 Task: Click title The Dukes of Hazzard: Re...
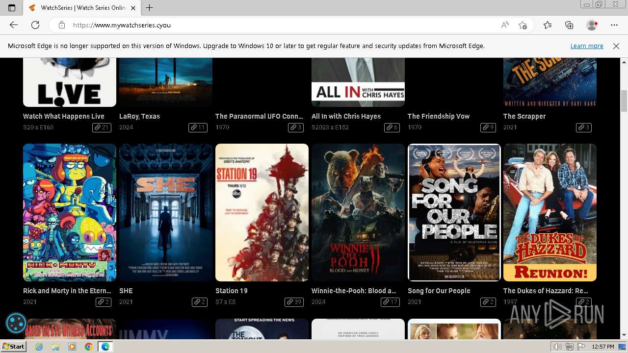(546, 291)
